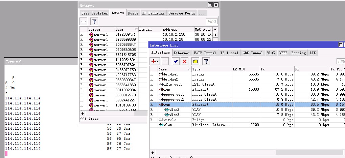Click the Address column header in Hotspot
345x158 pixels.
tap(178, 29)
